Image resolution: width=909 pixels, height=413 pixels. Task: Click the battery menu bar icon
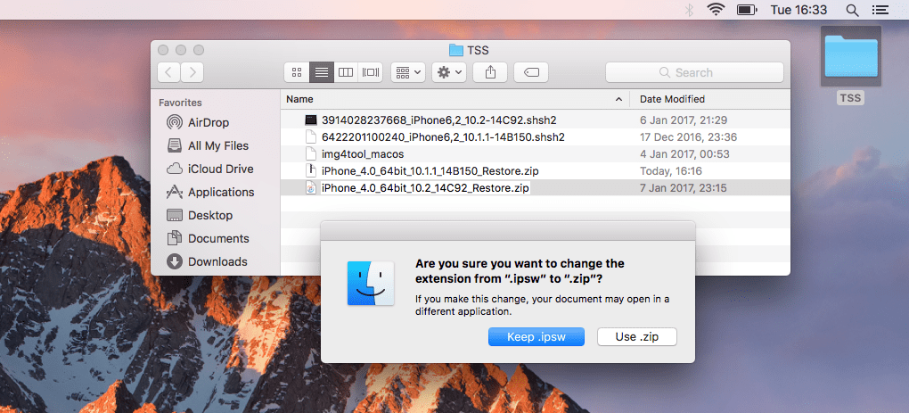[x=748, y=10]
